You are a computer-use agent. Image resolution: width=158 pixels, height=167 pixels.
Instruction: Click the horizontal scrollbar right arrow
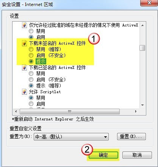point(136,112)
